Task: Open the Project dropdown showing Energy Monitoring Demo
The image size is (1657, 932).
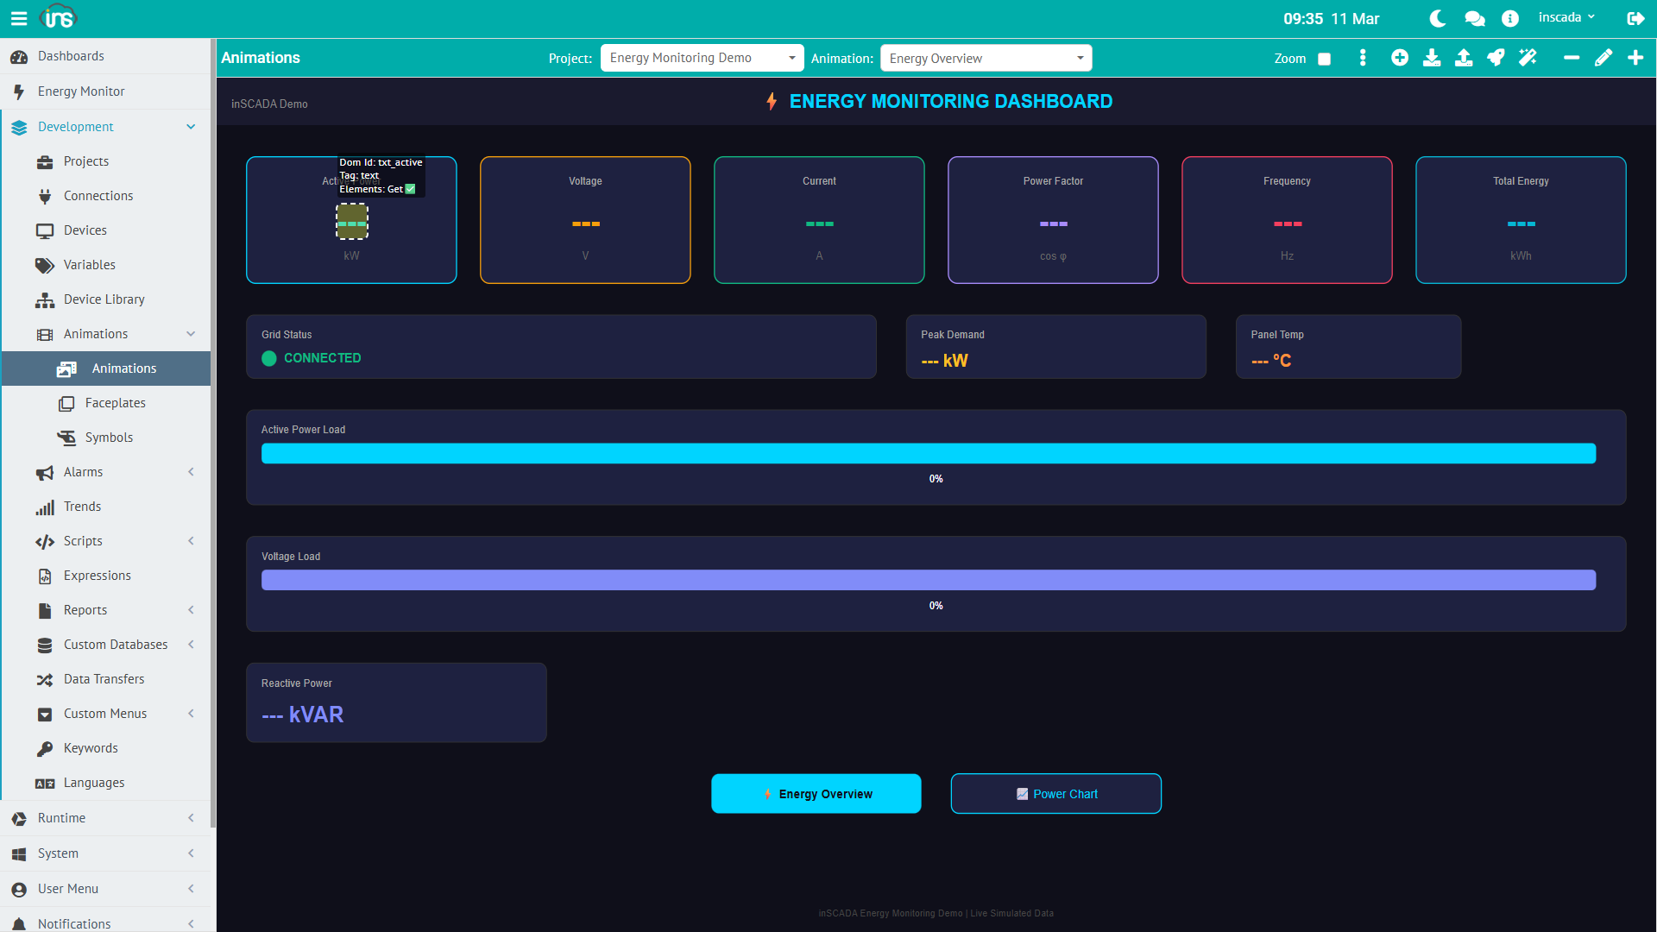Action: [x=701, y=58]
